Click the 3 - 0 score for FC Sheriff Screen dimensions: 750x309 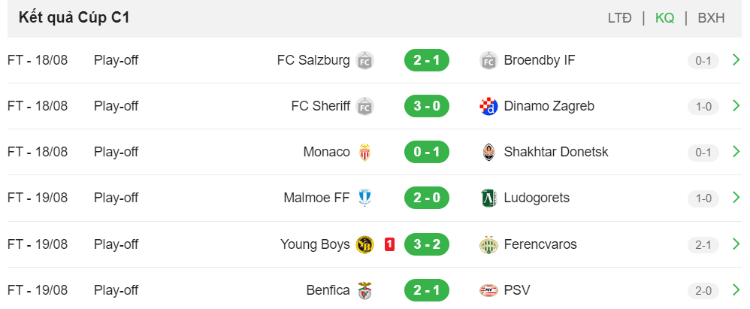(x=427, y=106)
